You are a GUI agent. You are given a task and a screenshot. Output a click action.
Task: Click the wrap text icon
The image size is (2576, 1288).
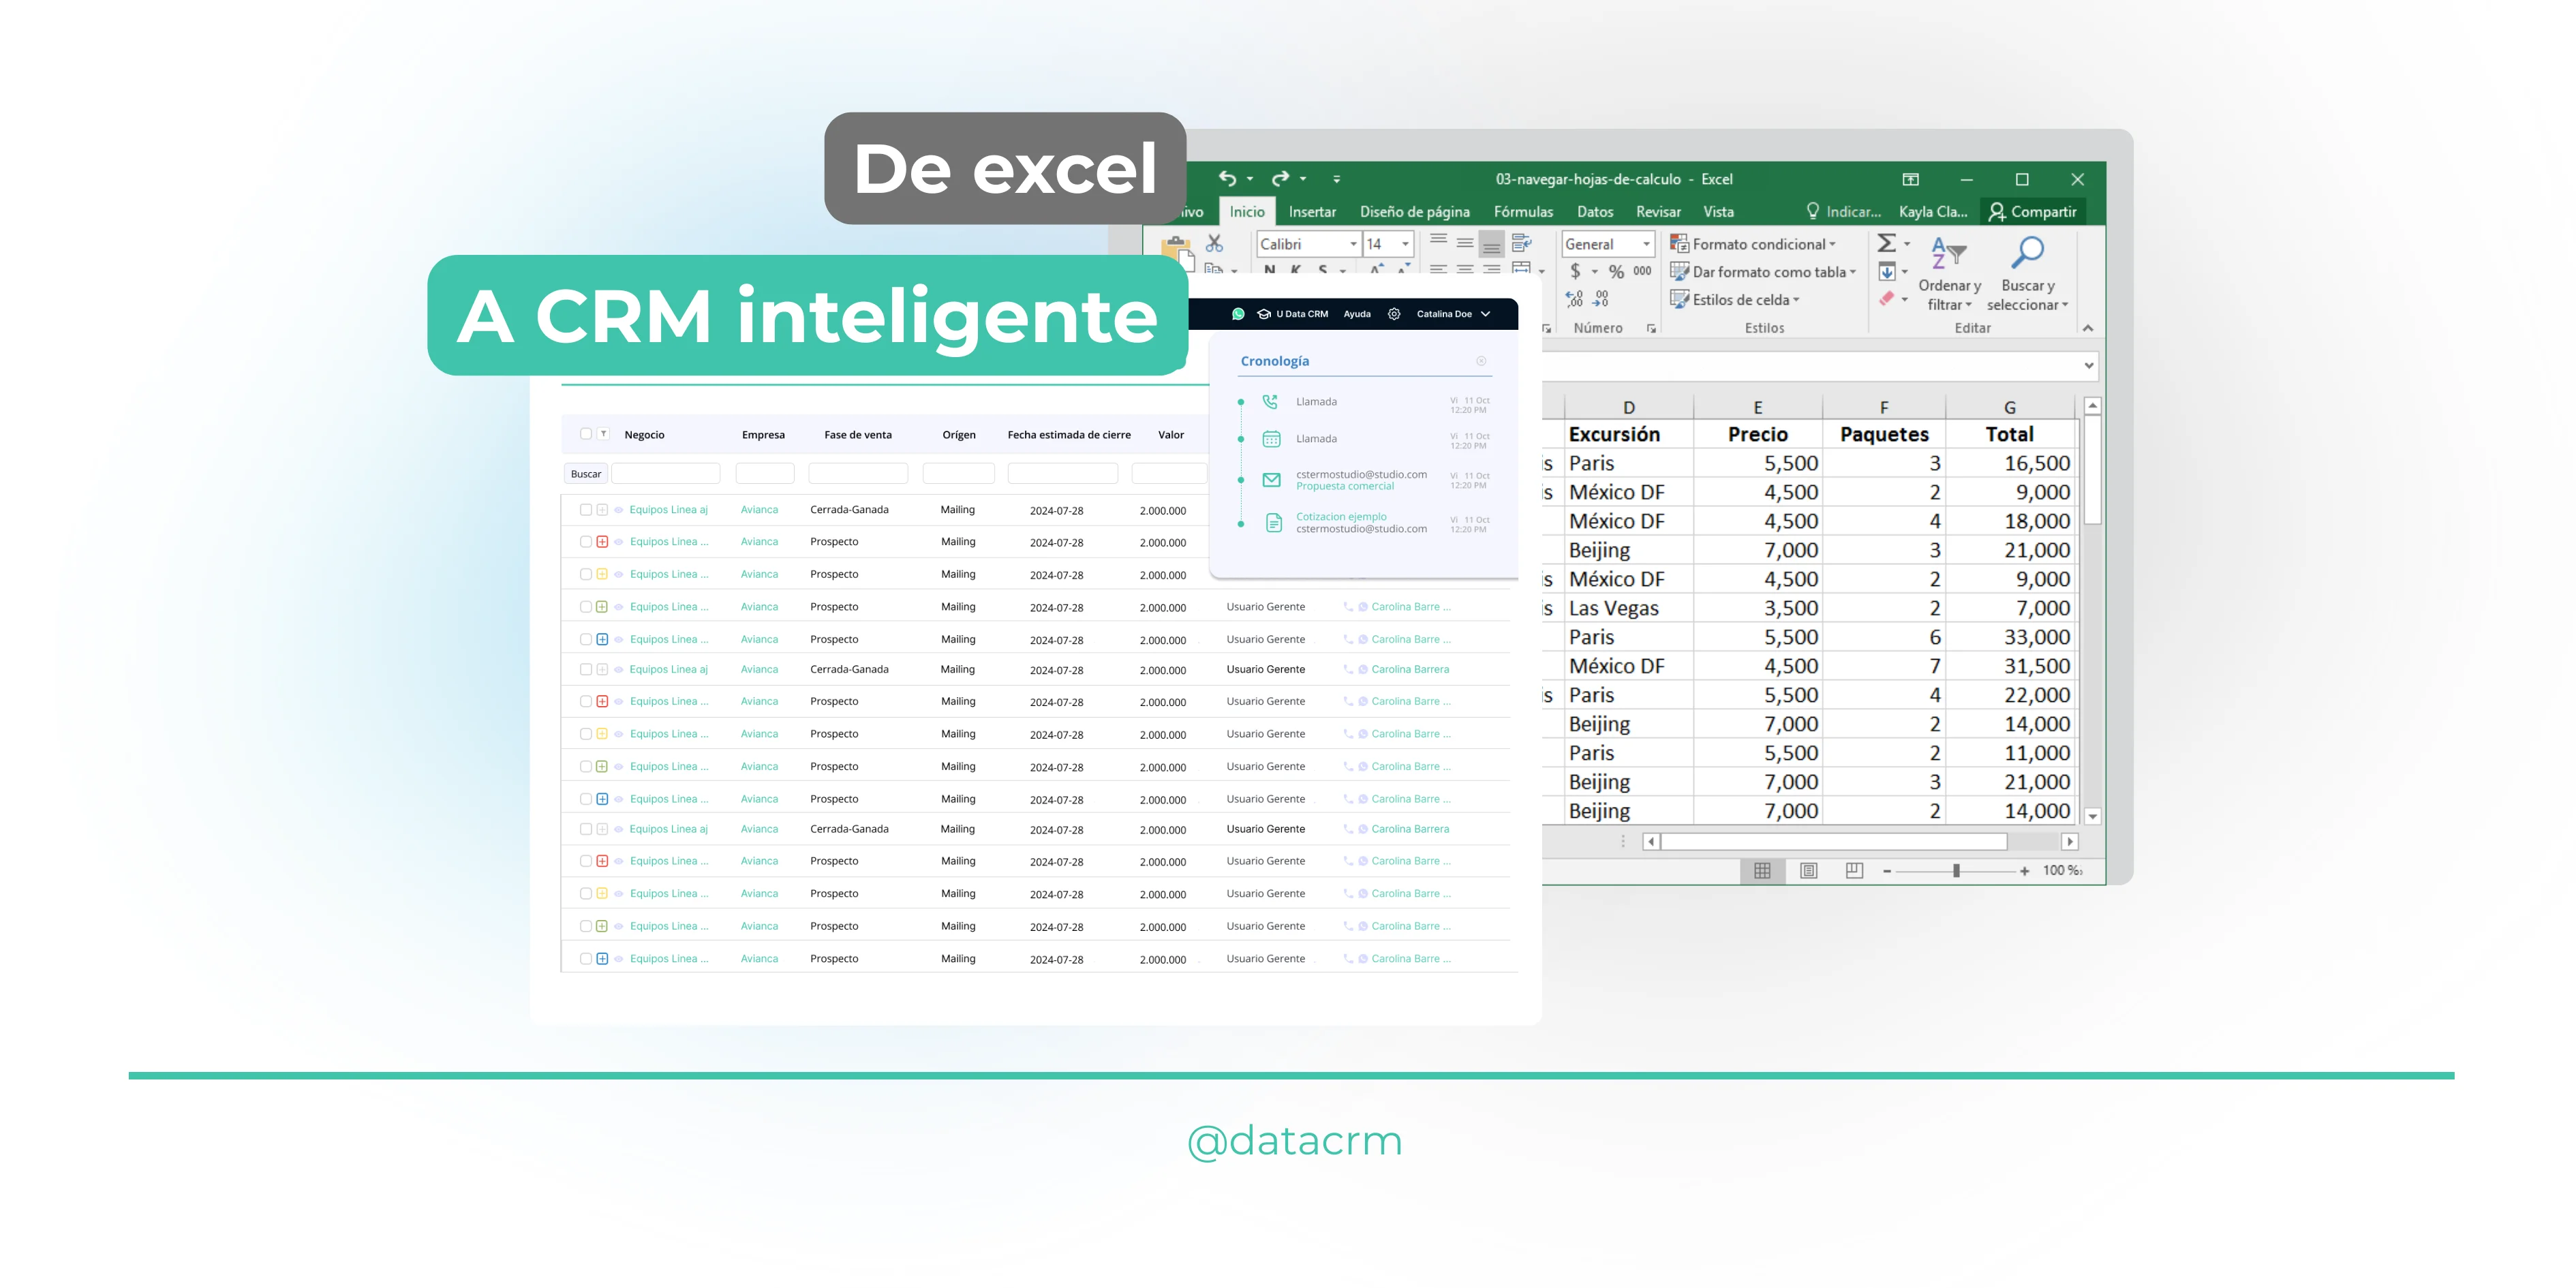click(1521, 242)
